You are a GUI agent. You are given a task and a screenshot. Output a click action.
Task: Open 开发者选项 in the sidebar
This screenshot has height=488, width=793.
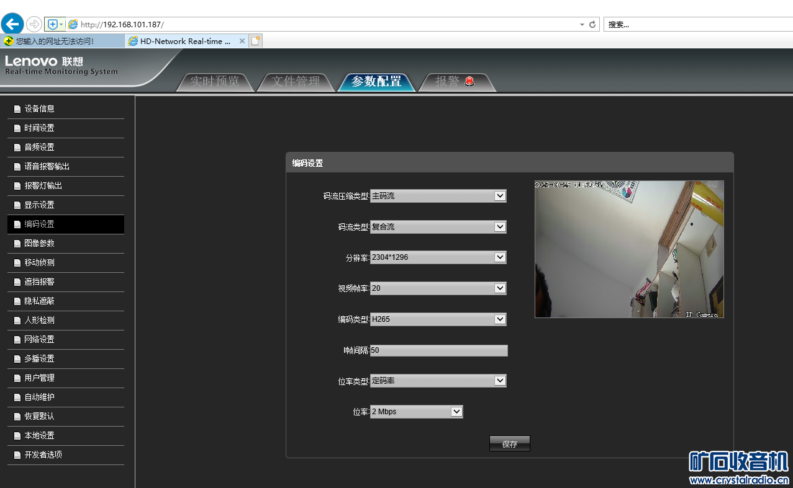pyautogui.click(x=66, y=455)
